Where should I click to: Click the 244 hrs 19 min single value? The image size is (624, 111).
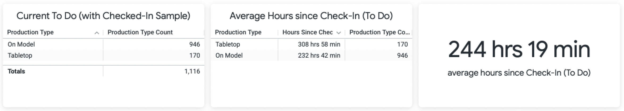coord(519,49)
